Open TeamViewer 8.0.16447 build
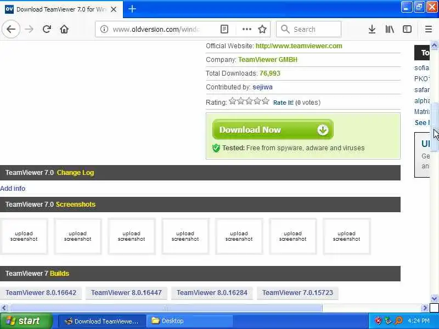439x329 pixels. pyautogui.click(x=126, y=293)
